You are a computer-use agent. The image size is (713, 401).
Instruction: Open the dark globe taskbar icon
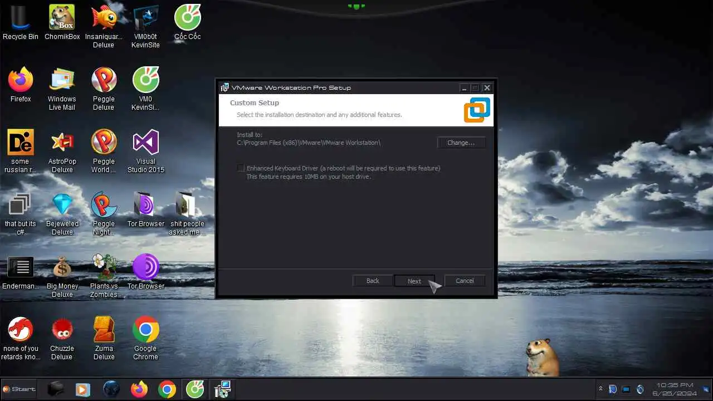coord(111,389)
